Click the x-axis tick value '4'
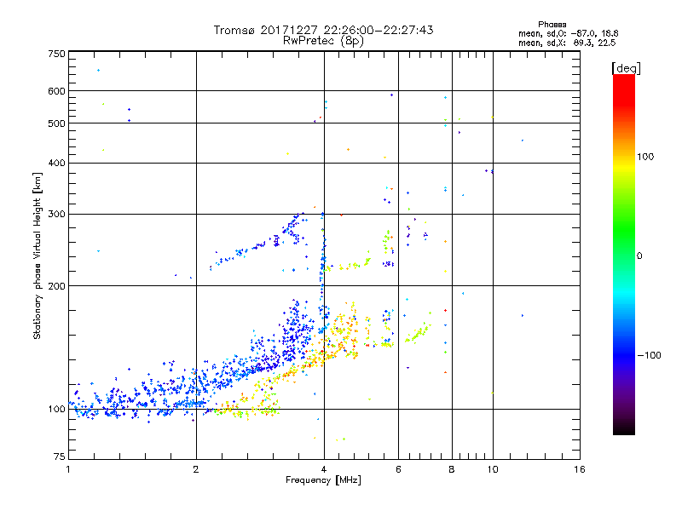This screenshot has width=682, height=511. click(x=324, y=469)
